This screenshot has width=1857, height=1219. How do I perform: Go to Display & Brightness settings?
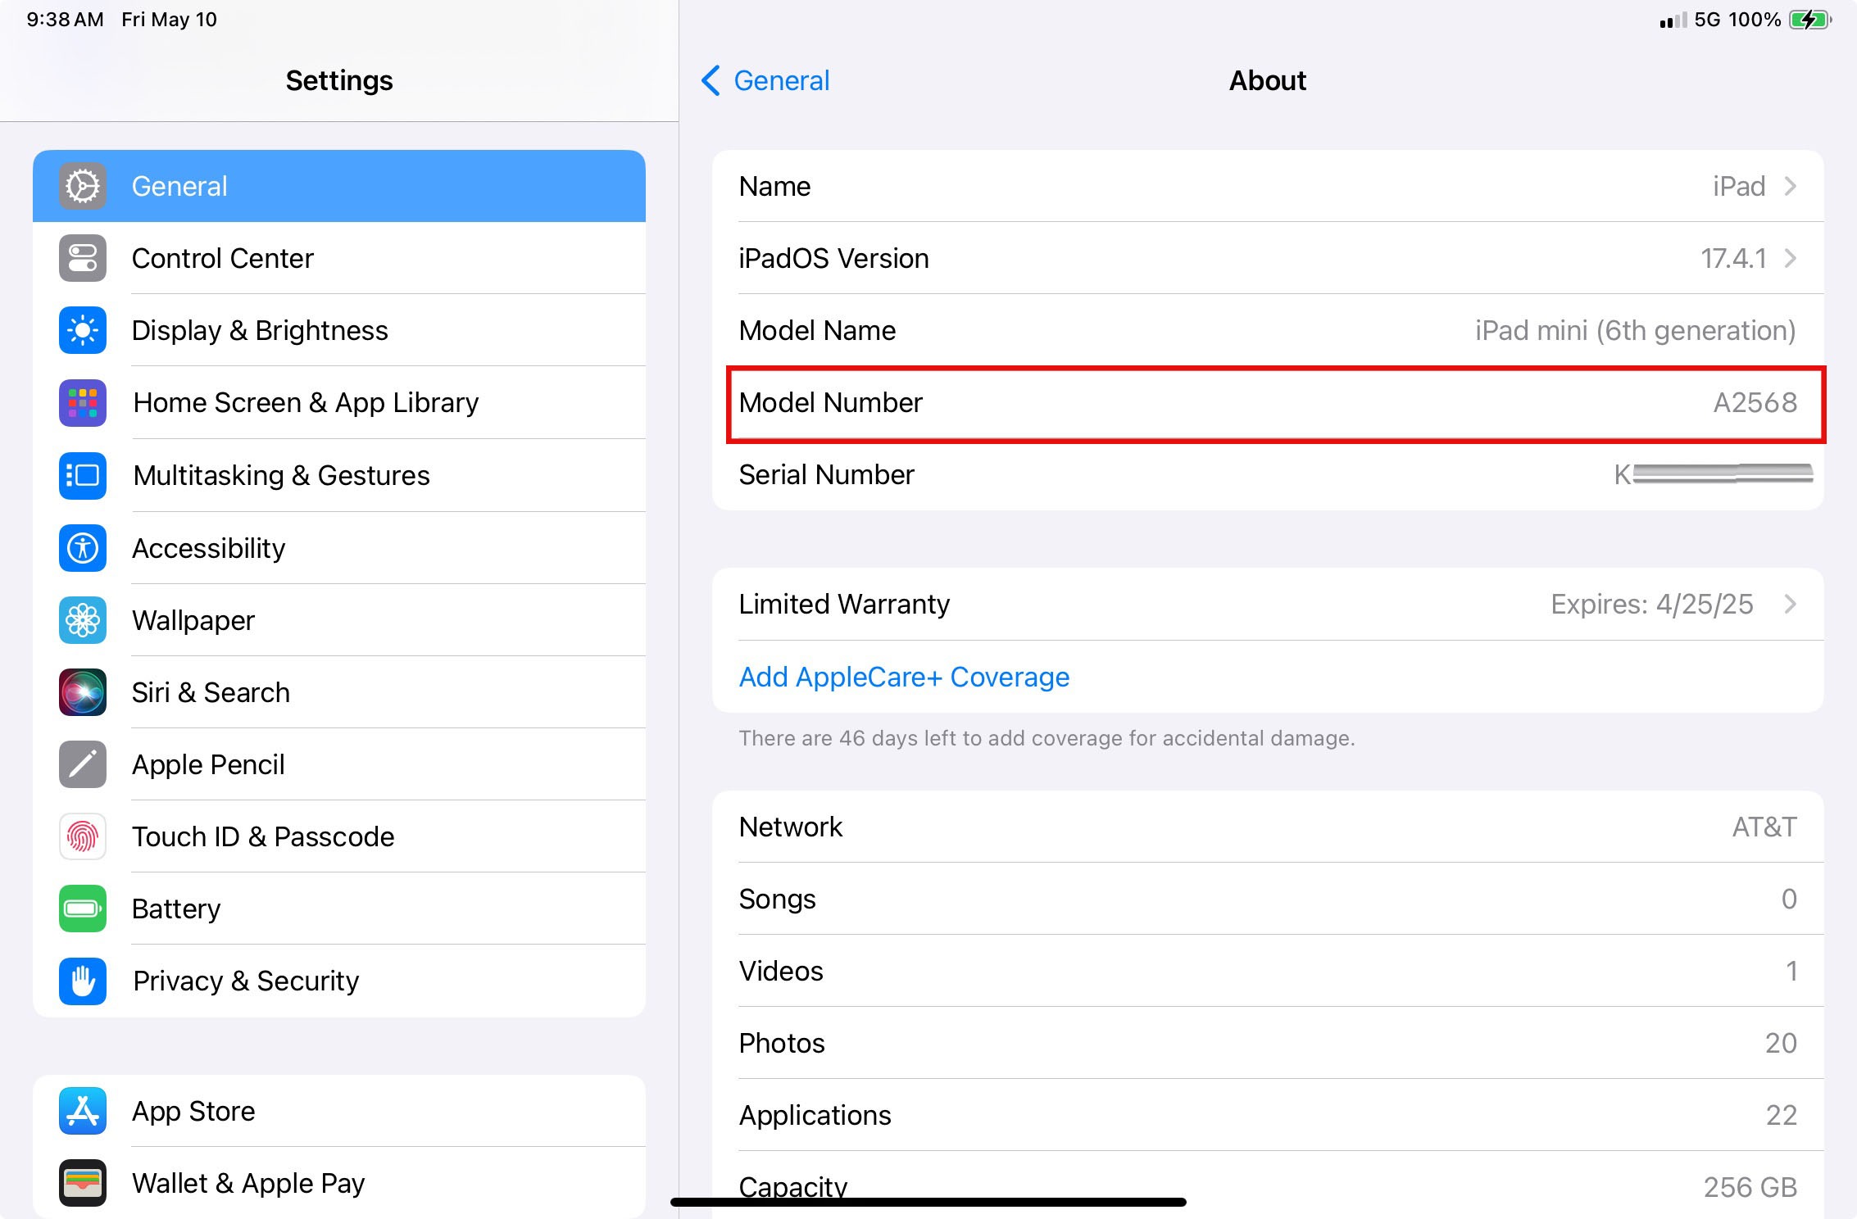[339, 330]
